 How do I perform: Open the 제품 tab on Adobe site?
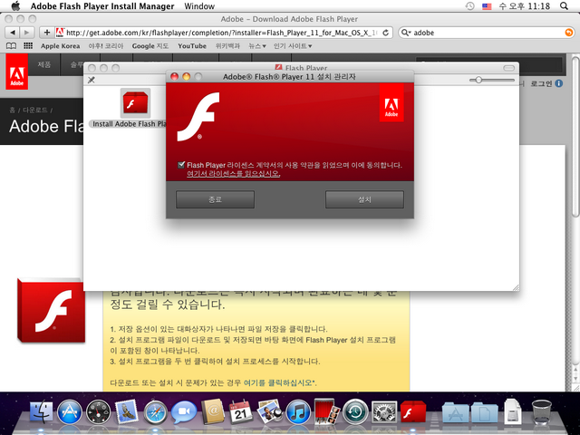[x=44, y=64]
